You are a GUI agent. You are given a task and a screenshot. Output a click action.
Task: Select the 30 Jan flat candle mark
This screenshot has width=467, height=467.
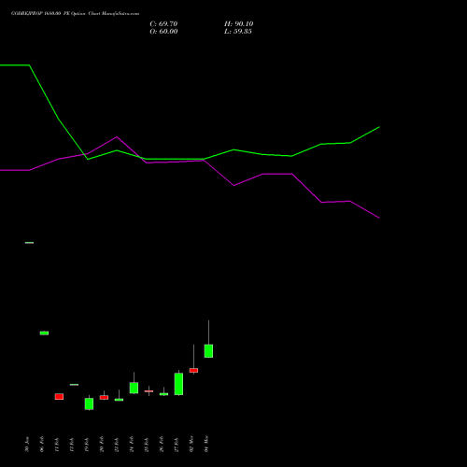[29, 243]
